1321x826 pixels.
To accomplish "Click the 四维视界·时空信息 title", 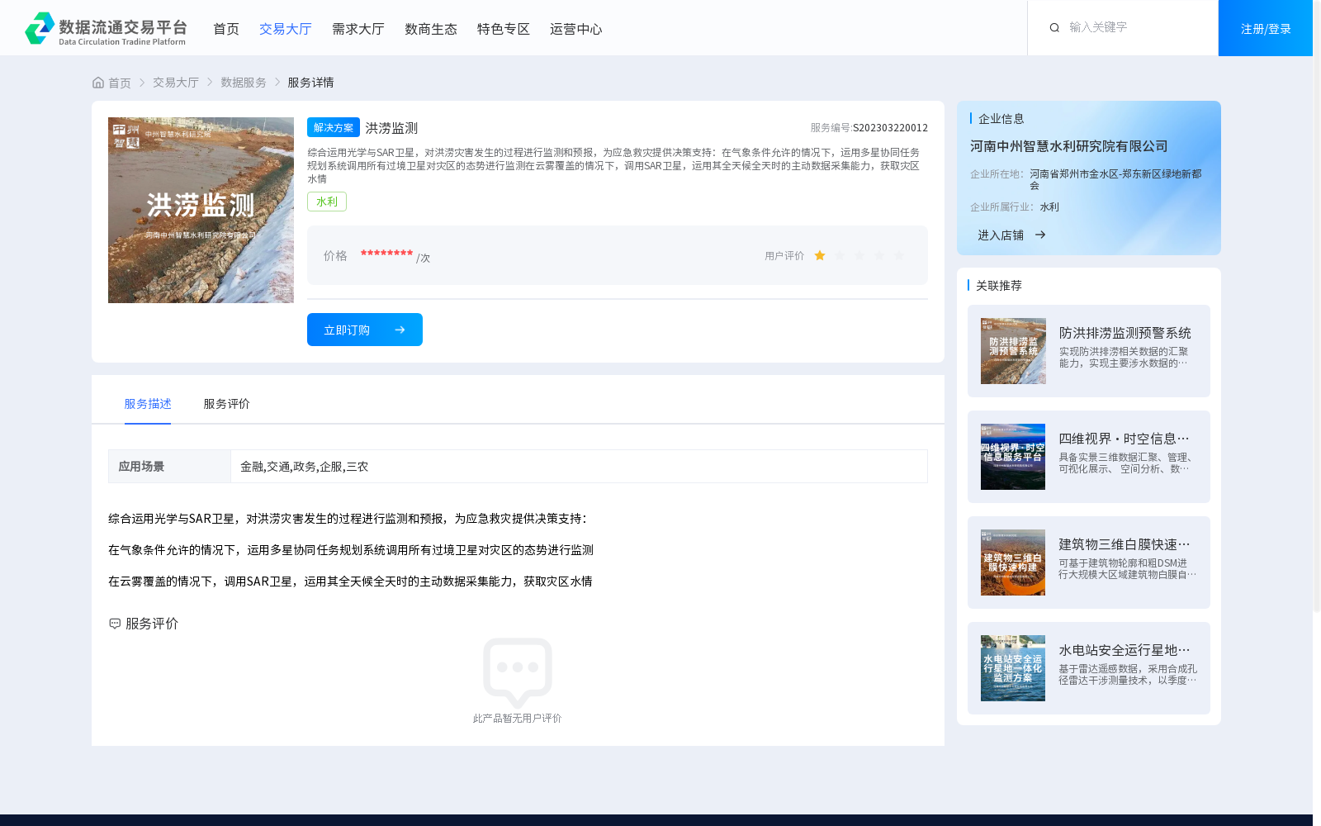I will (x=1125, y=439).
